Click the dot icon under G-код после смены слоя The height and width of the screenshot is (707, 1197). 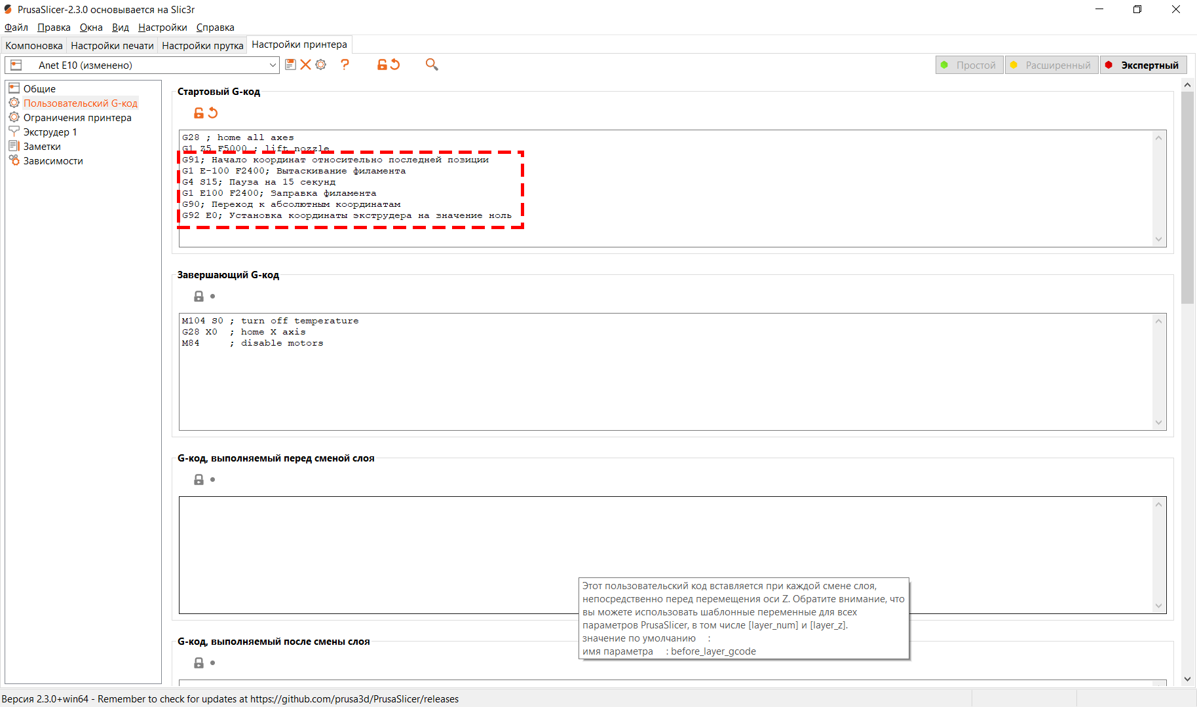(213, 663)
